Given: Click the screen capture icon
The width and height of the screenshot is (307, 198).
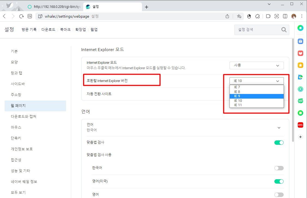Looking at the screenshot, I should 277,16.
